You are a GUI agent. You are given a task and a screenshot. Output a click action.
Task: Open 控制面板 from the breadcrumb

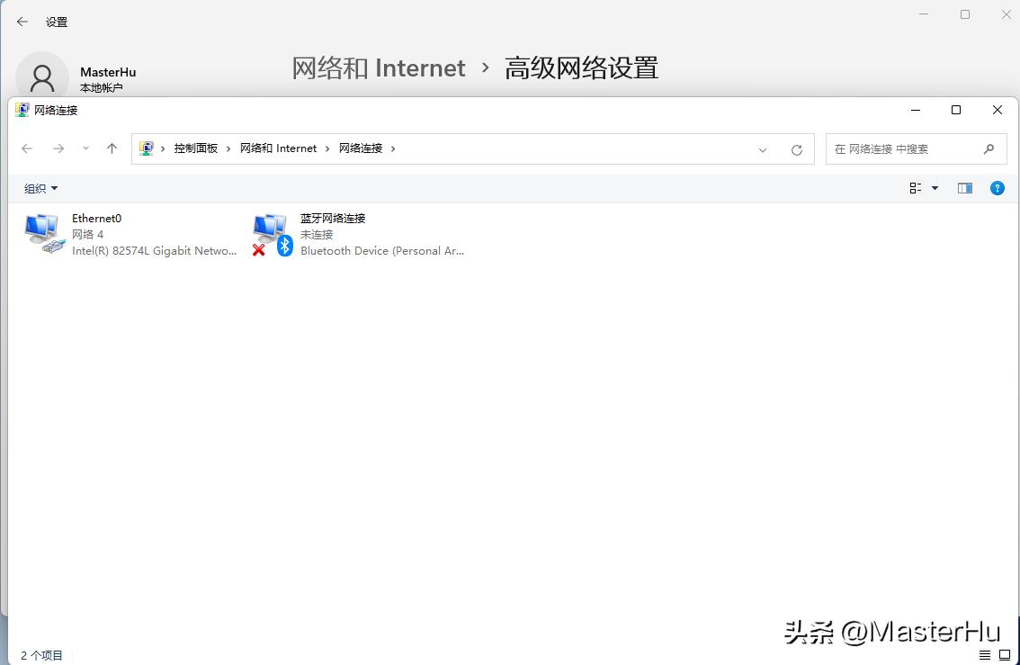click(x=197, y=148)
